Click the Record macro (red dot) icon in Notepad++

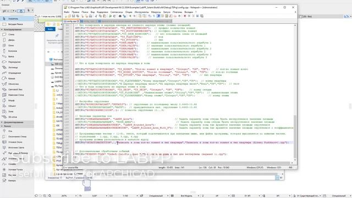pyautogui.click(x=185, y=16)
